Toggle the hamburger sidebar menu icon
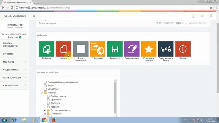Image resolution: width=219 pixels, height=123 pixels. 34,16
